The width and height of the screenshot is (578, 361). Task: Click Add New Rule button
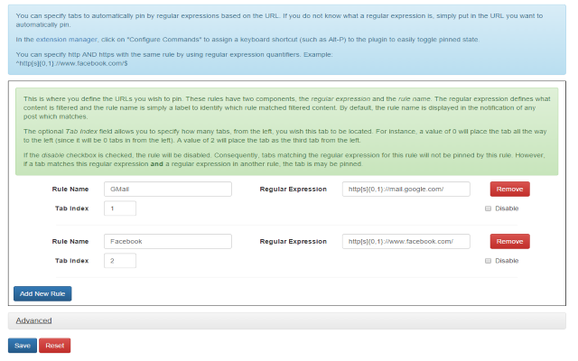tap(42, 293)
